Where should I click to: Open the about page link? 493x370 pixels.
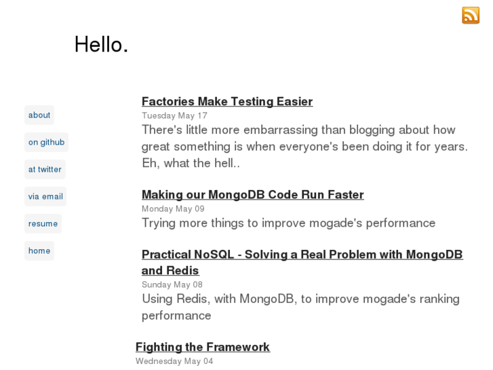point(39,115)
